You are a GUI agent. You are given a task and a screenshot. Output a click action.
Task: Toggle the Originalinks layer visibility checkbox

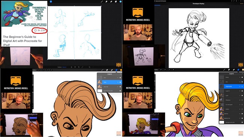(242, 86)
